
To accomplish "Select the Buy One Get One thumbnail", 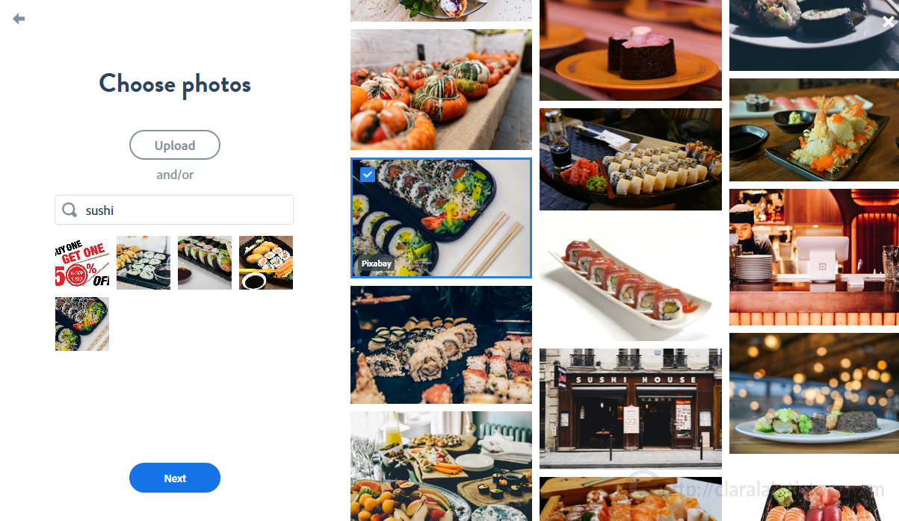I will tap(82, 263).
